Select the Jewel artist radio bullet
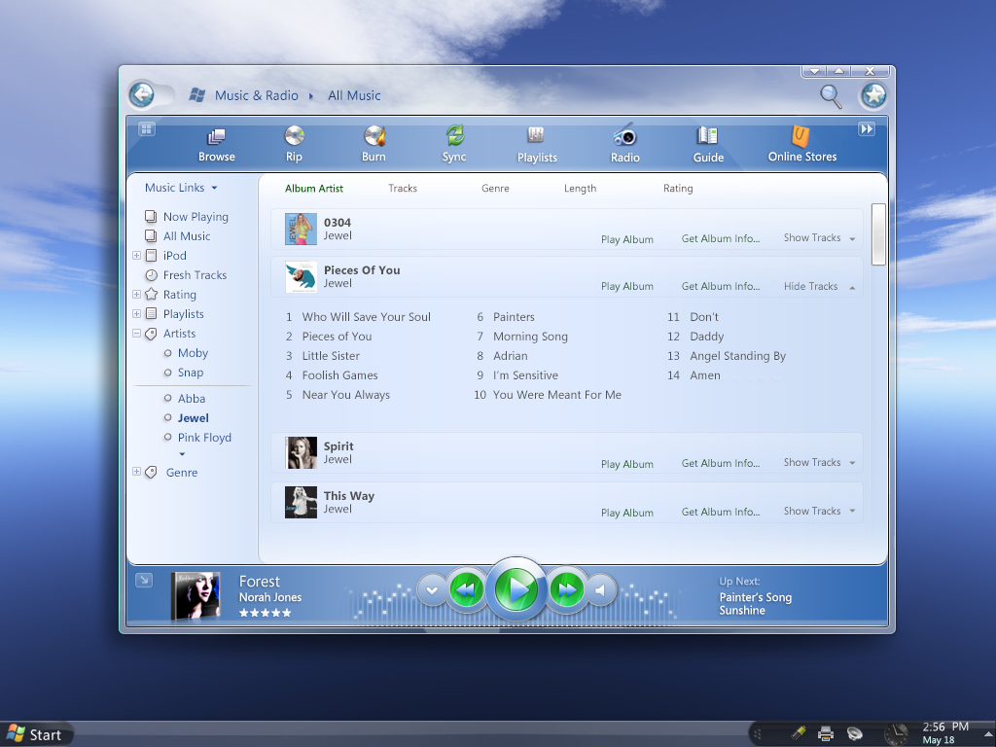 [x=167, y=417]
